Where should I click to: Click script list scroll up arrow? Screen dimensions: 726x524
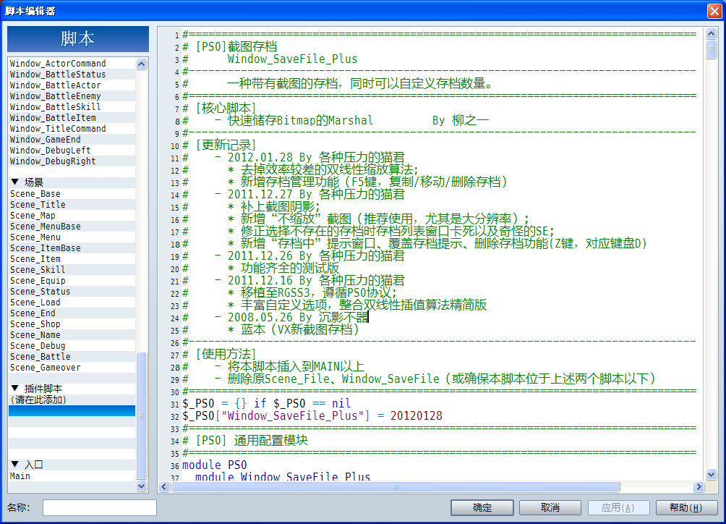(x=142, y=64)
